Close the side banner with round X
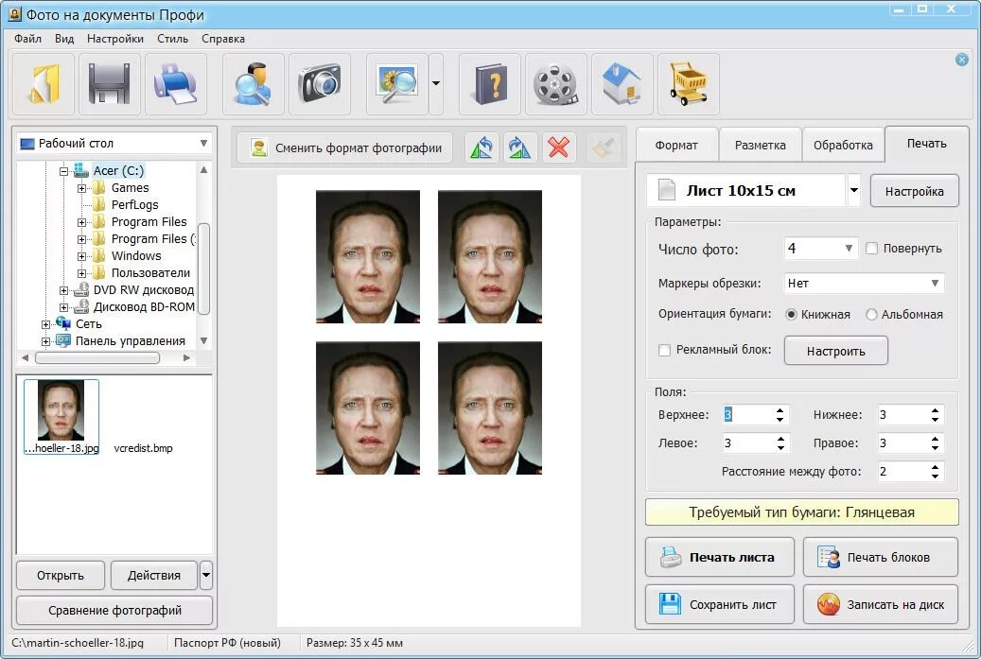The width and height of the screenshot is (981, 659). (962, 60)
